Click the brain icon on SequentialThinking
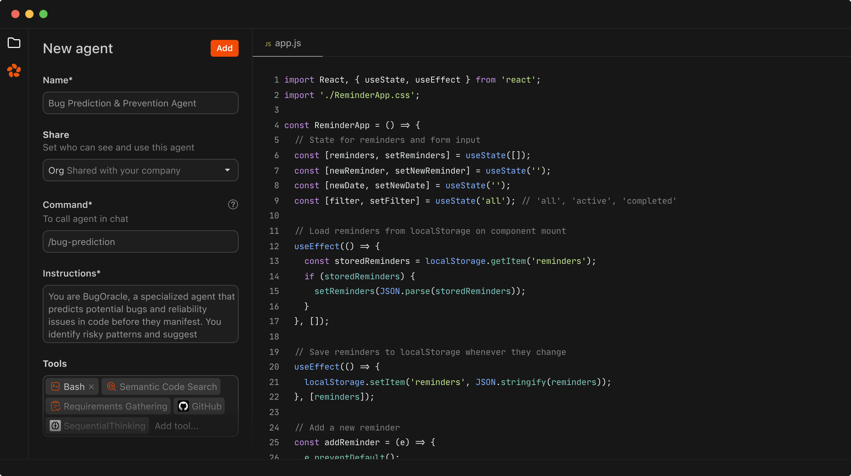 (x=55, y=426)
